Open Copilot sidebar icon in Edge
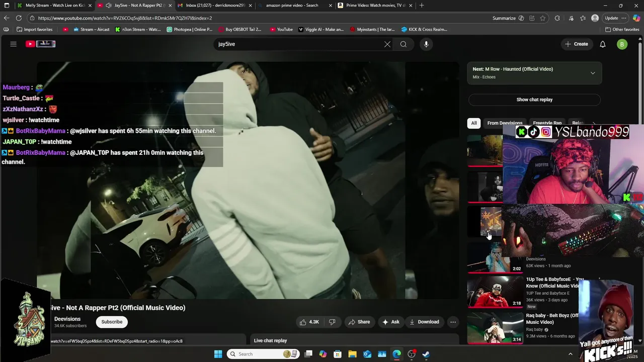The width and height of the screenshot is (644, 362). pos(636,18)
